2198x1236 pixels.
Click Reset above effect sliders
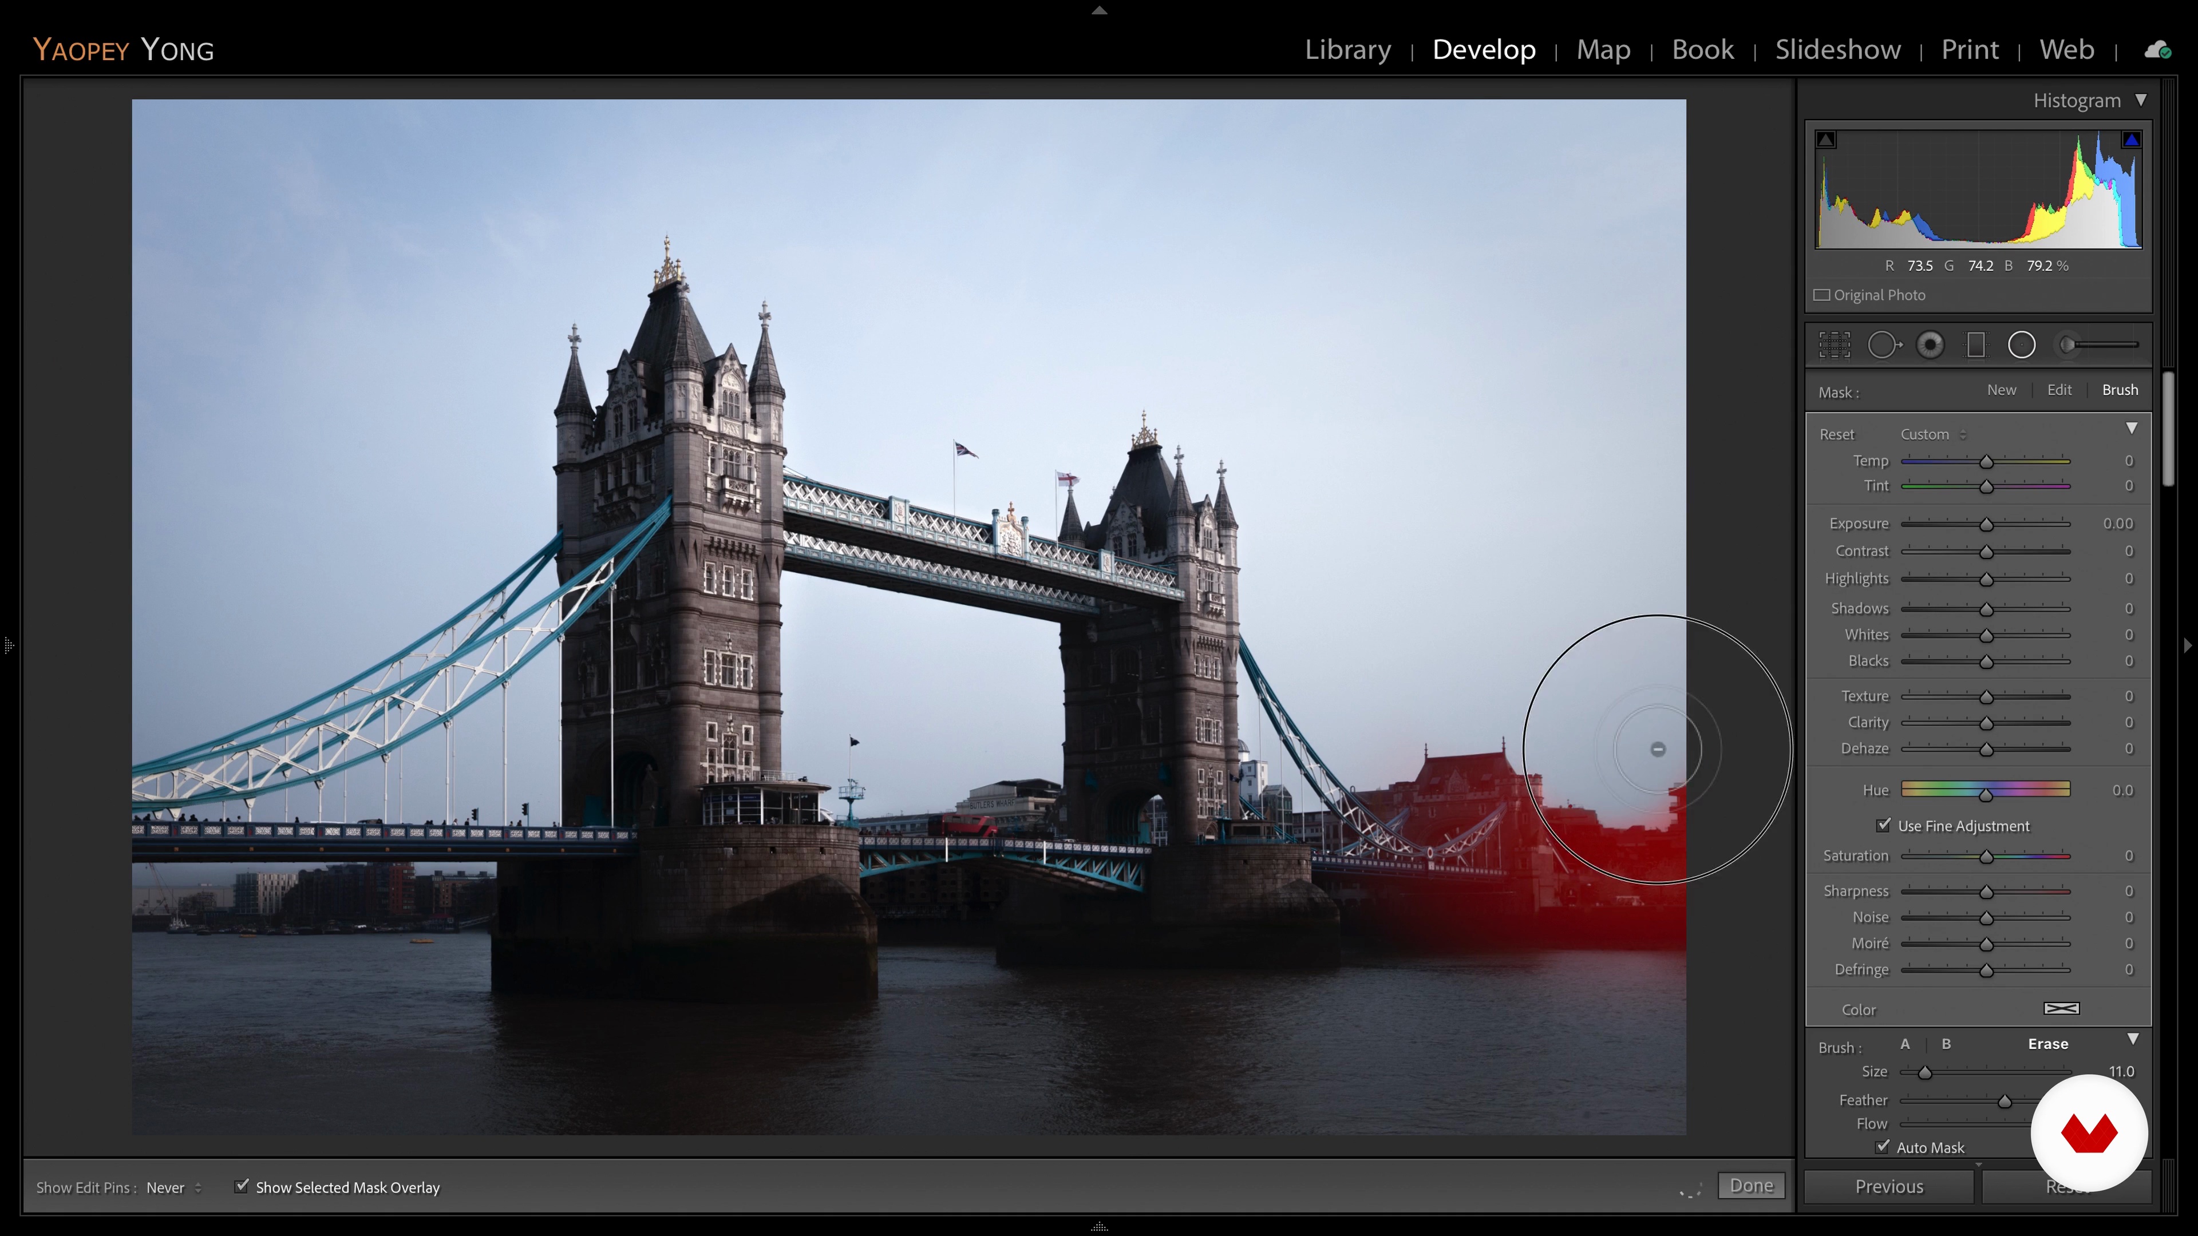1836,434
